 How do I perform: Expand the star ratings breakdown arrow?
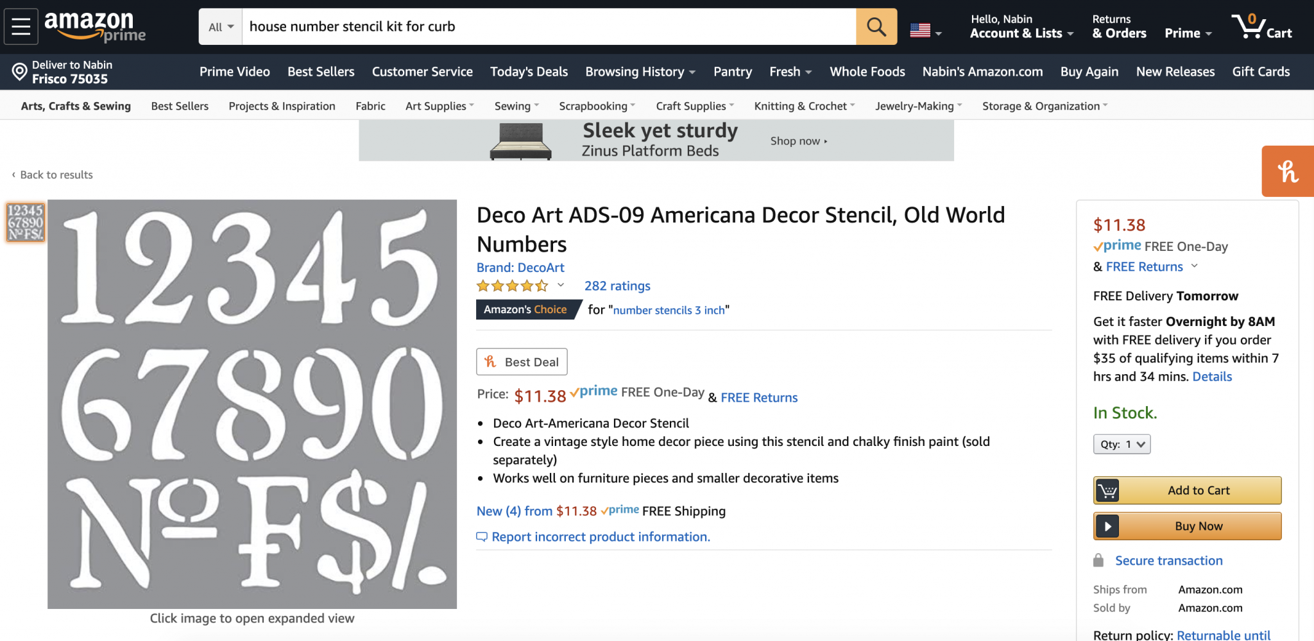coord(561,286)
